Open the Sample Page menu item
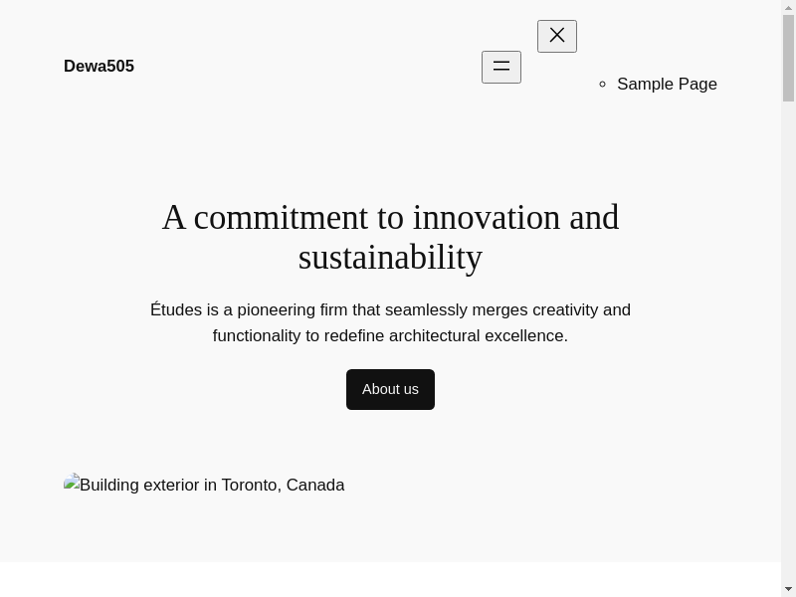The width and height of the screenshot is (796, 597). pyautogui.click(x=667, y=85)
